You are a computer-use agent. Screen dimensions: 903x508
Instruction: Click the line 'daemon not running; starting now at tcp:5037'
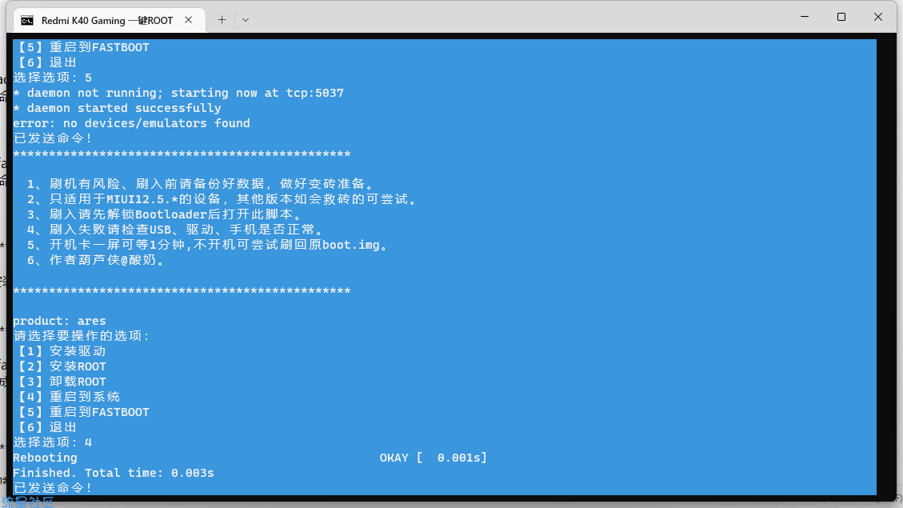[x=186, y=93]
